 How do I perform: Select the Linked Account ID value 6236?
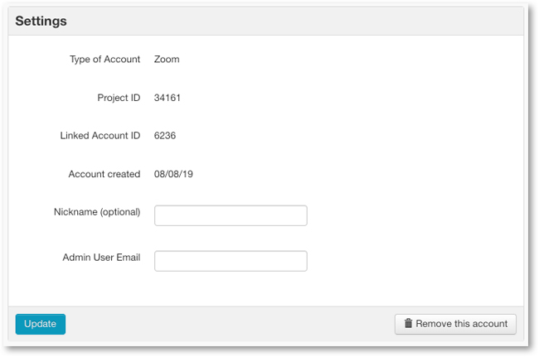point(165,136)
